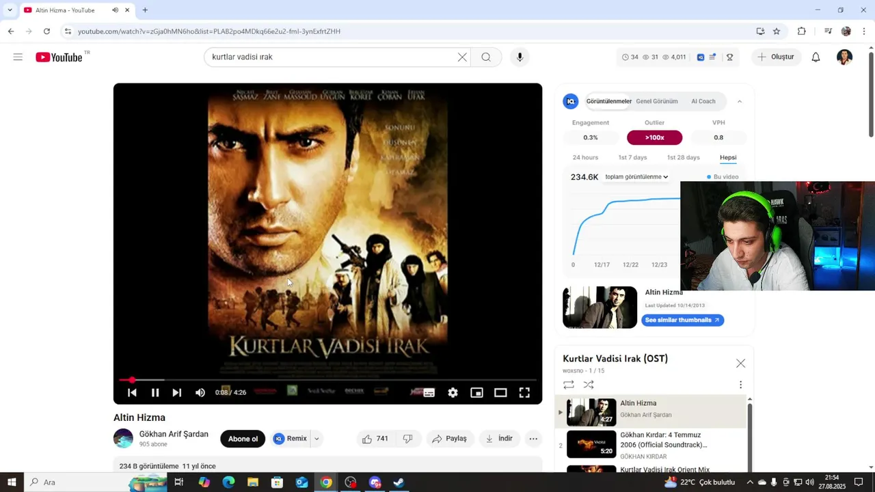Click the vidIQ logo in the header toolbar

click(x=701, y=57)
